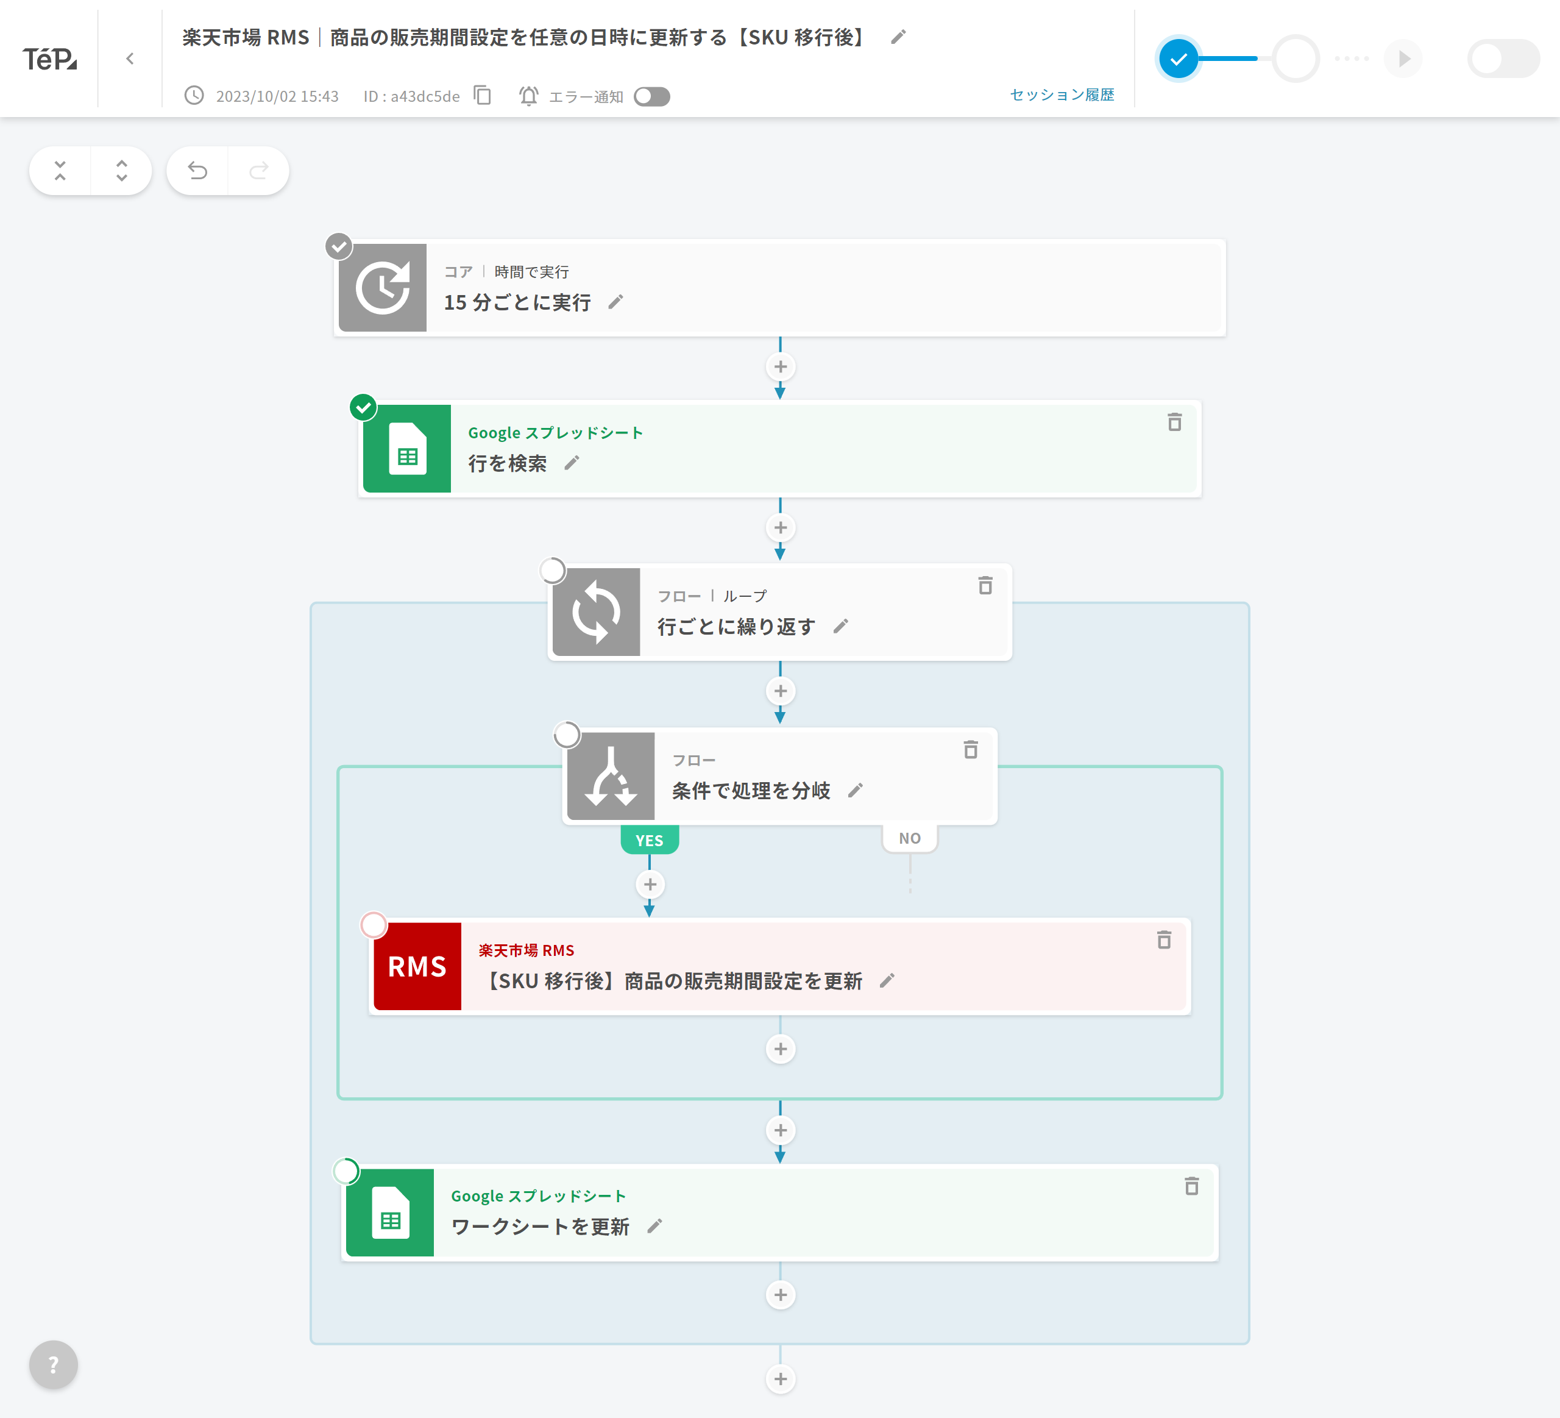Click the undo arrow button

197,170
